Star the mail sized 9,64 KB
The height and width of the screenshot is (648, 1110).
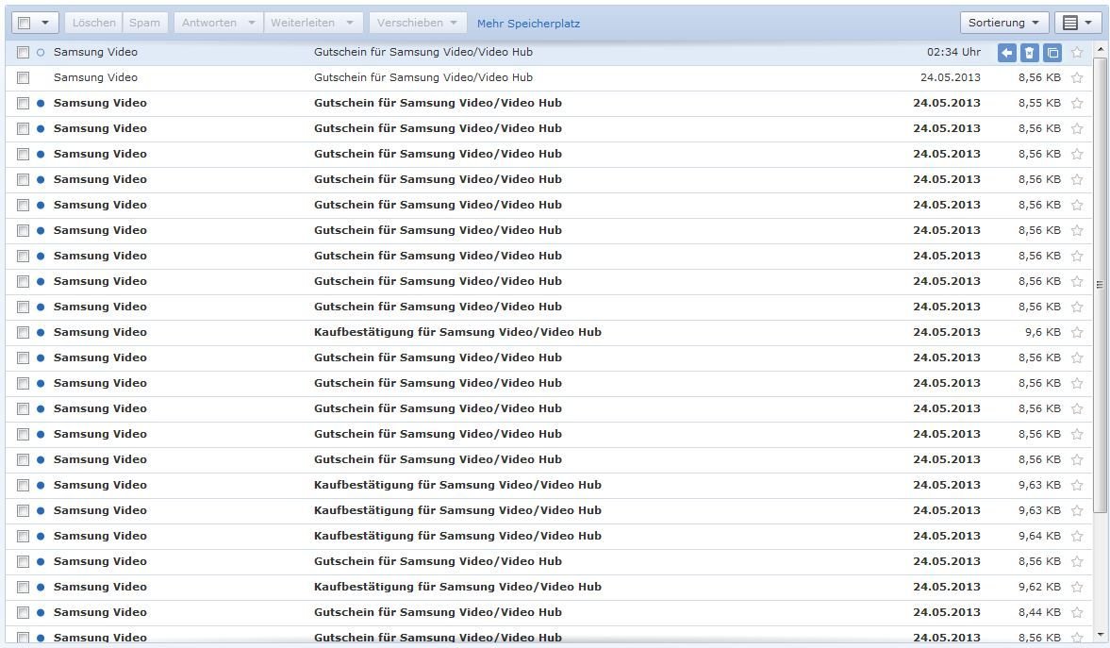click(x=1077, y=537)
